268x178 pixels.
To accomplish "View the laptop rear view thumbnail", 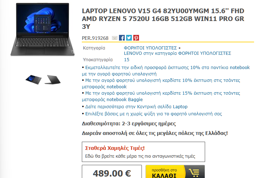I will [x=53, y=79].
